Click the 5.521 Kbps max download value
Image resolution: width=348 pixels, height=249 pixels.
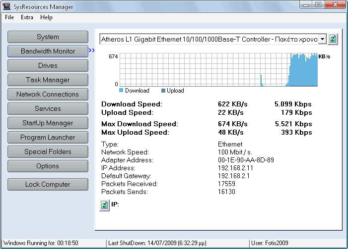(x=293, y=124)
